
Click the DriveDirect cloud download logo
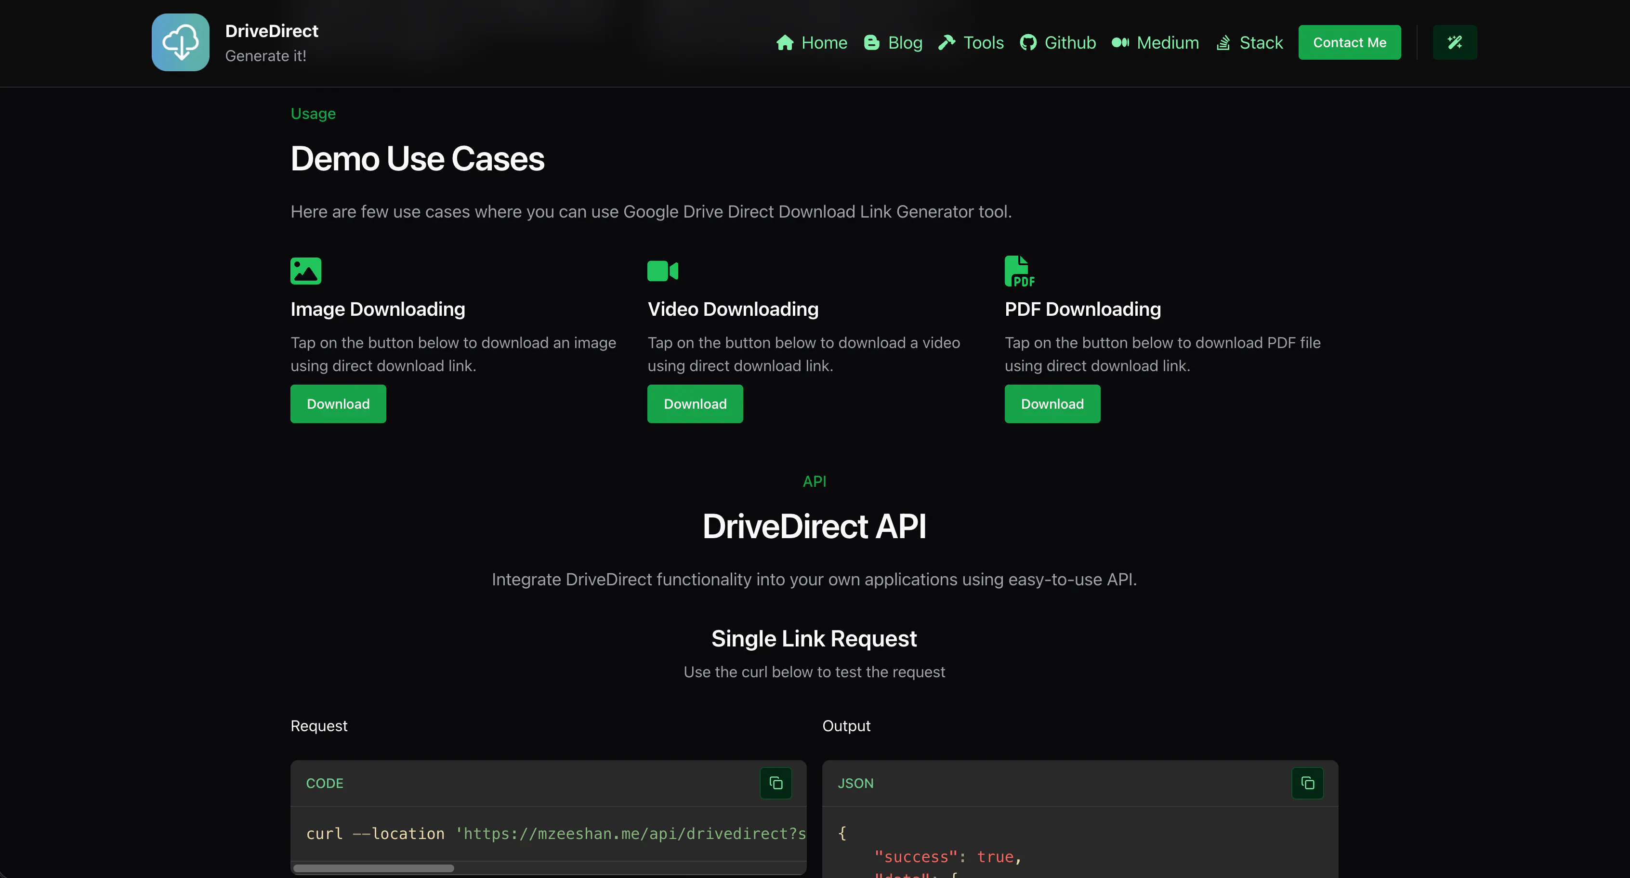coord(180,42)
